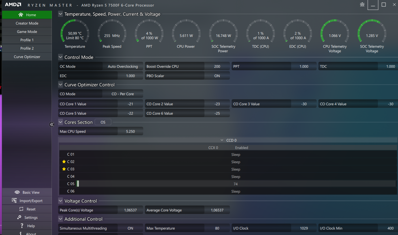Toggle the PBO Scalar ON value
Image resolution: width=398 pixels, height=235 pixels.
[x=217, y=76]
